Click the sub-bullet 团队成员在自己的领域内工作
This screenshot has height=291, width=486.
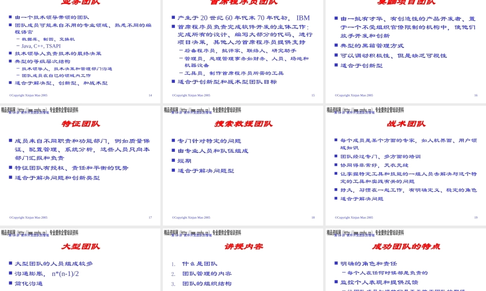(56, 76)
